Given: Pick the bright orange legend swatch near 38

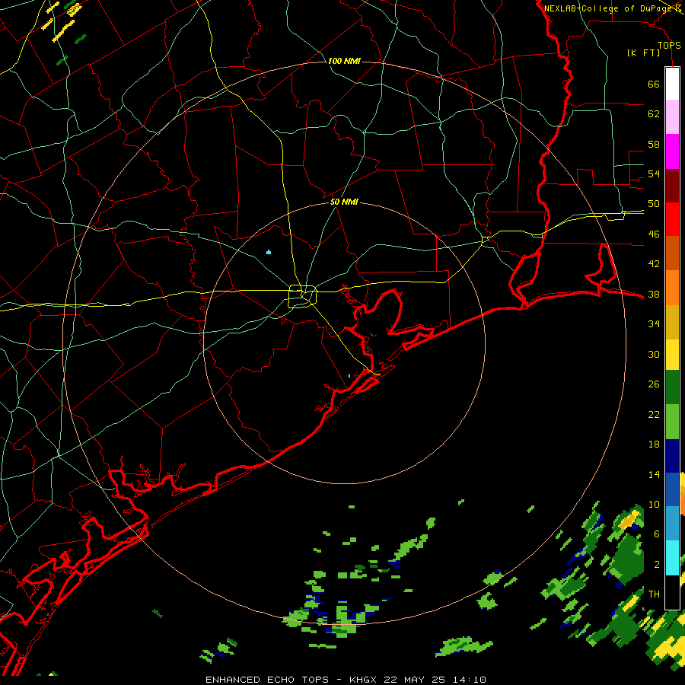Looking at the screenshot, I should tap(672, 287).
